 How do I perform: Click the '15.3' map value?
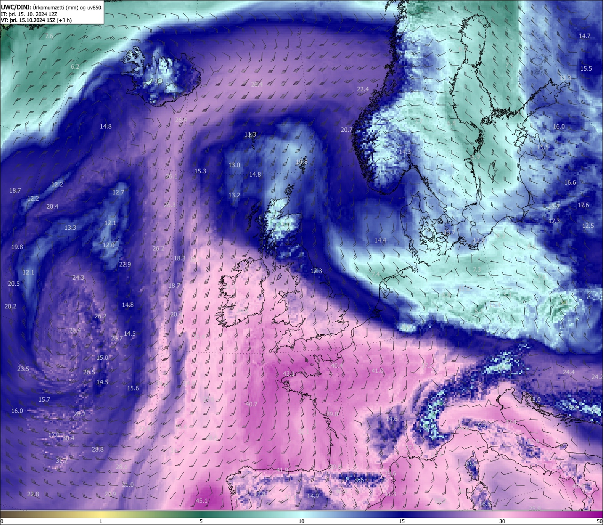coord(200,171)
